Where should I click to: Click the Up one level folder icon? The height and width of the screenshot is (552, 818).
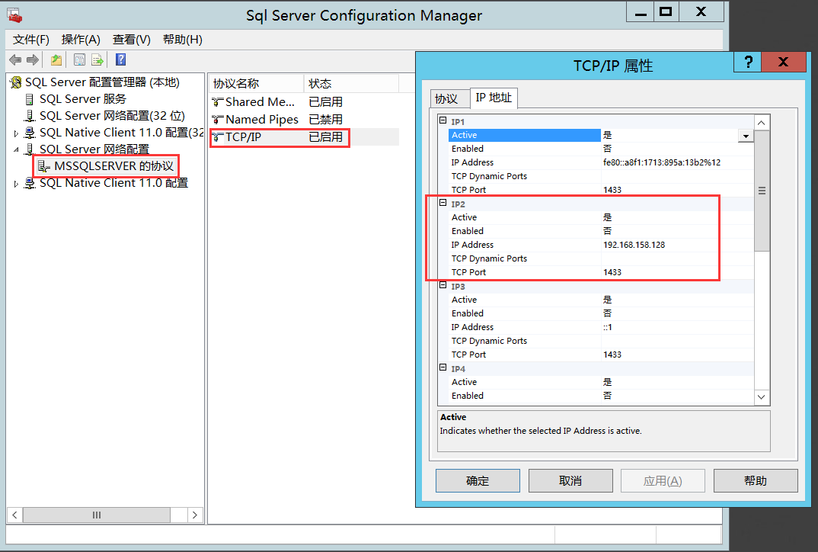click(56, 59)
